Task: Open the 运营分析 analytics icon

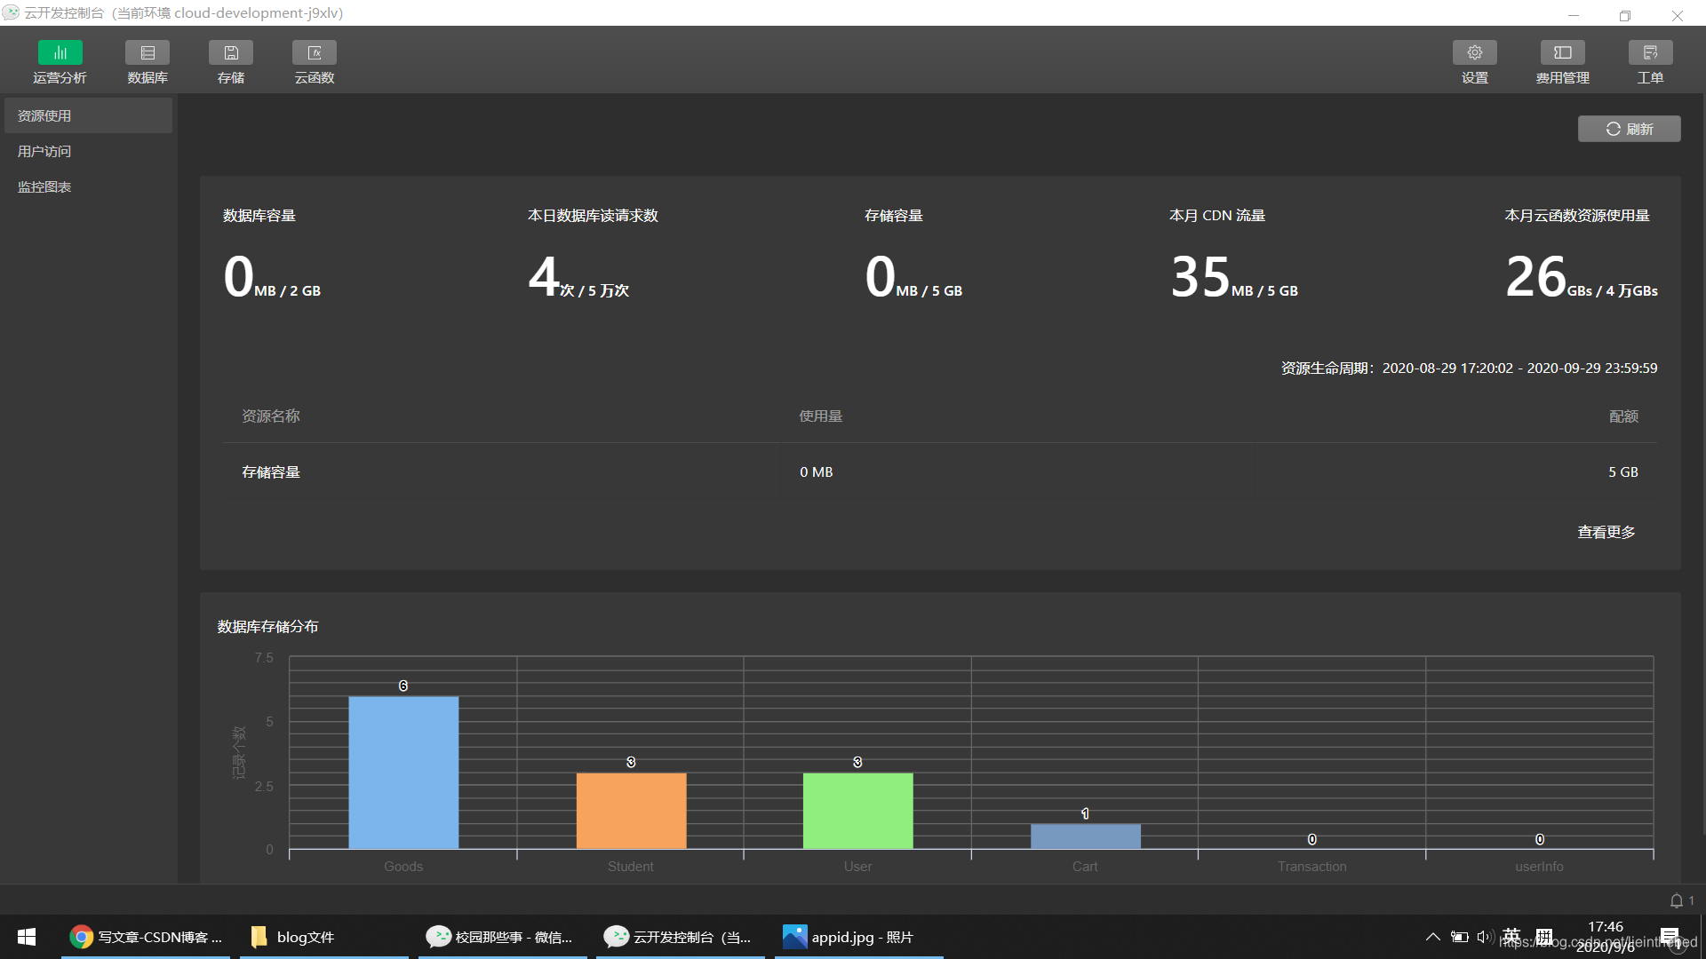Action: [60, 53]
